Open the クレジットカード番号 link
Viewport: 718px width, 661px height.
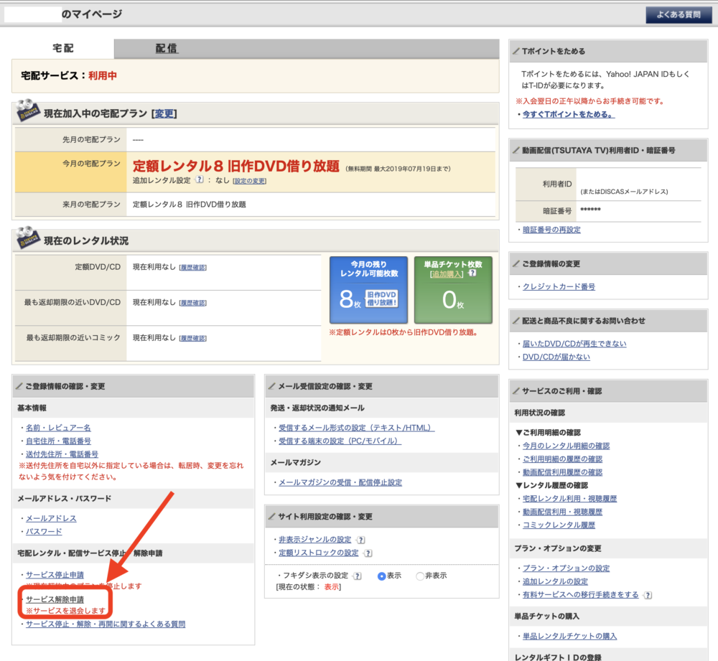pos(559,286)
